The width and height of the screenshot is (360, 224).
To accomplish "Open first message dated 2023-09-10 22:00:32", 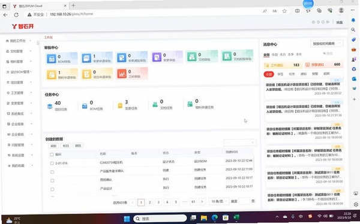I will tap(304, 88).
